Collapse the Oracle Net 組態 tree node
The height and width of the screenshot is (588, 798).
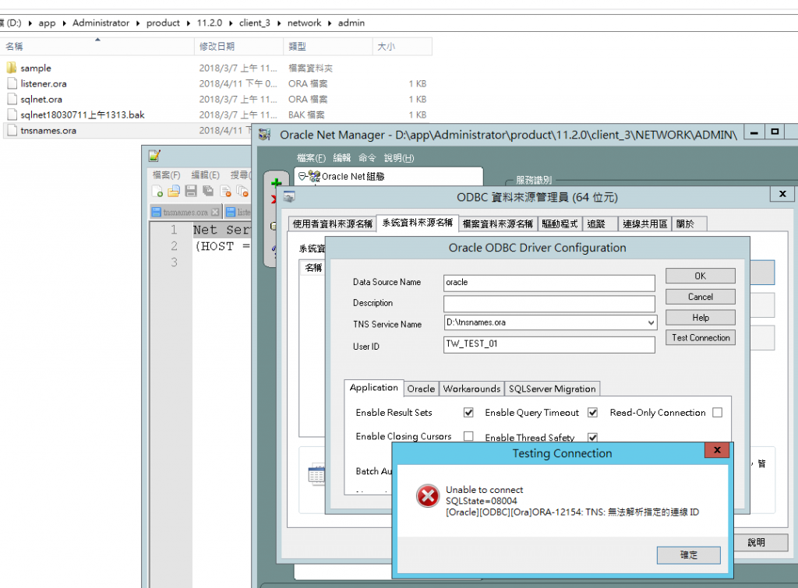tap(302, 177)
